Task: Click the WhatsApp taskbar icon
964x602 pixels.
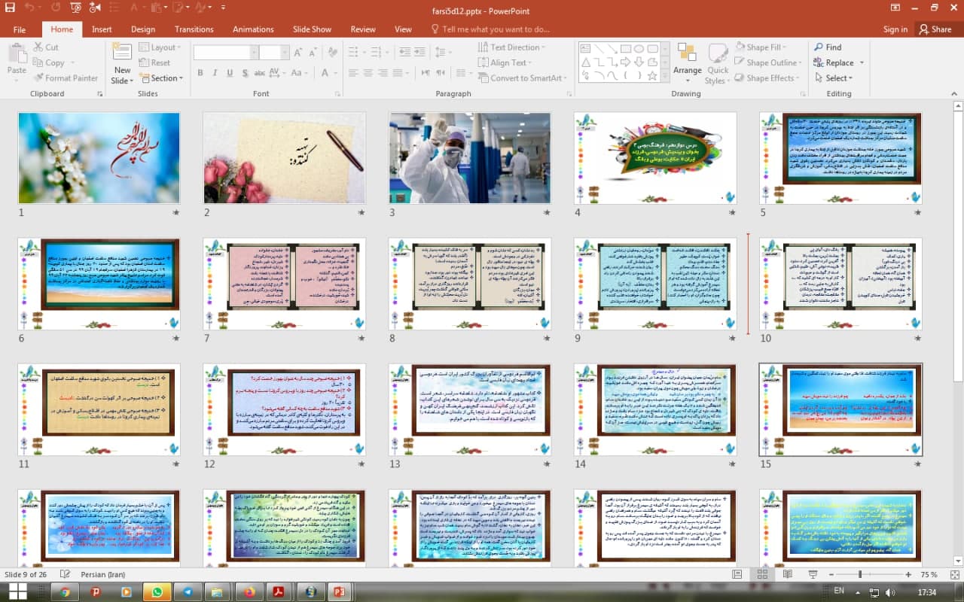Action: (x=157, y=592)
